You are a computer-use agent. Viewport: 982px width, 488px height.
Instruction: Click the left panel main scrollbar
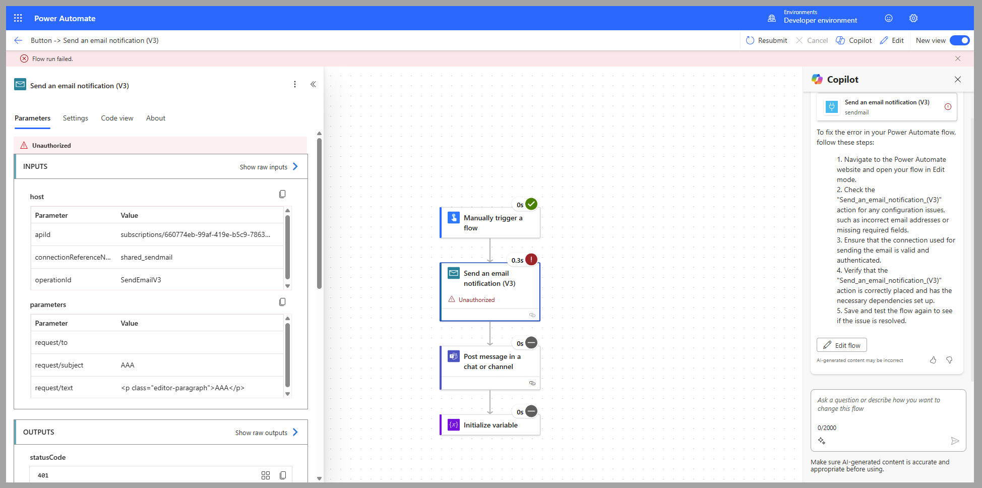point(319,213)
